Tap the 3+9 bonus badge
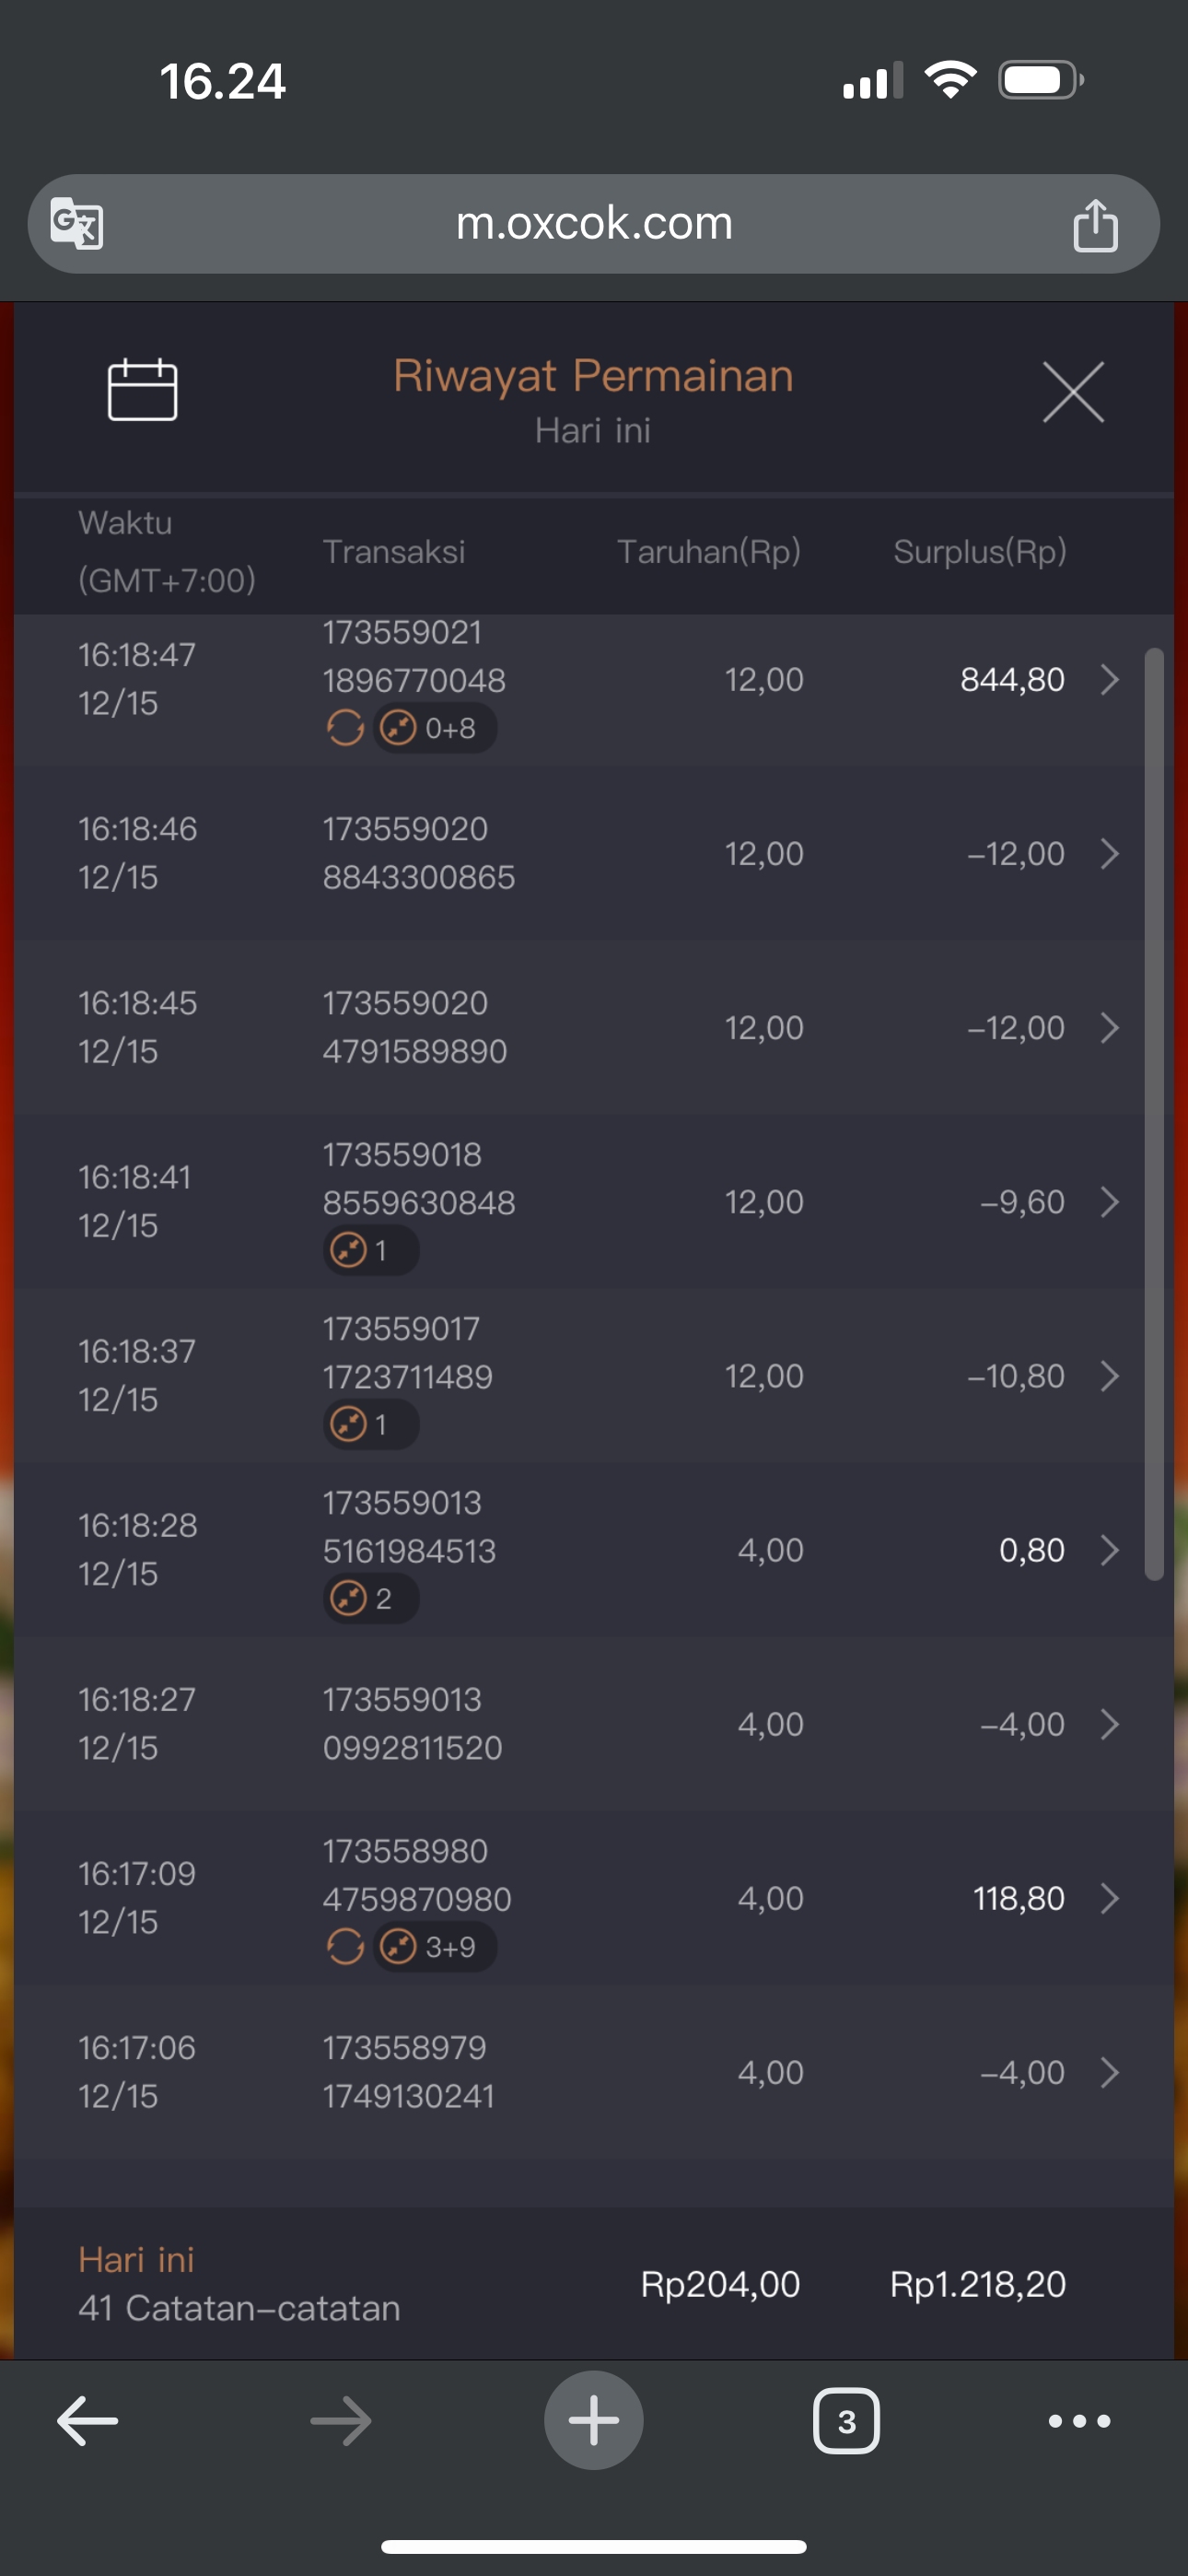The height and width of the screenshot is (2576, 1188). [x=435, y=1947]
